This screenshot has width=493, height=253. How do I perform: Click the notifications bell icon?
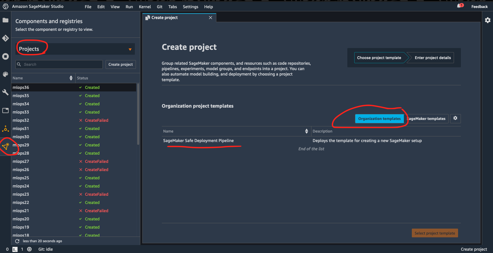(459, 6)
